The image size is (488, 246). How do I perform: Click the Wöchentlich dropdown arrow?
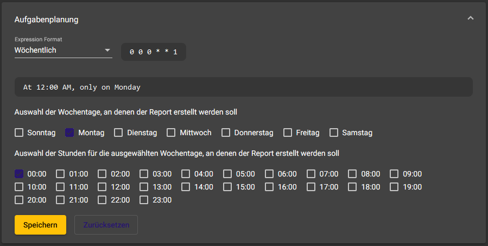(107, 51)
